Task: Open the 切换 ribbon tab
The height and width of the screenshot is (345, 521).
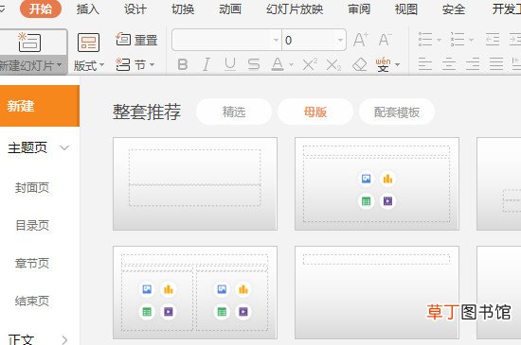Action: coord(183,9)
